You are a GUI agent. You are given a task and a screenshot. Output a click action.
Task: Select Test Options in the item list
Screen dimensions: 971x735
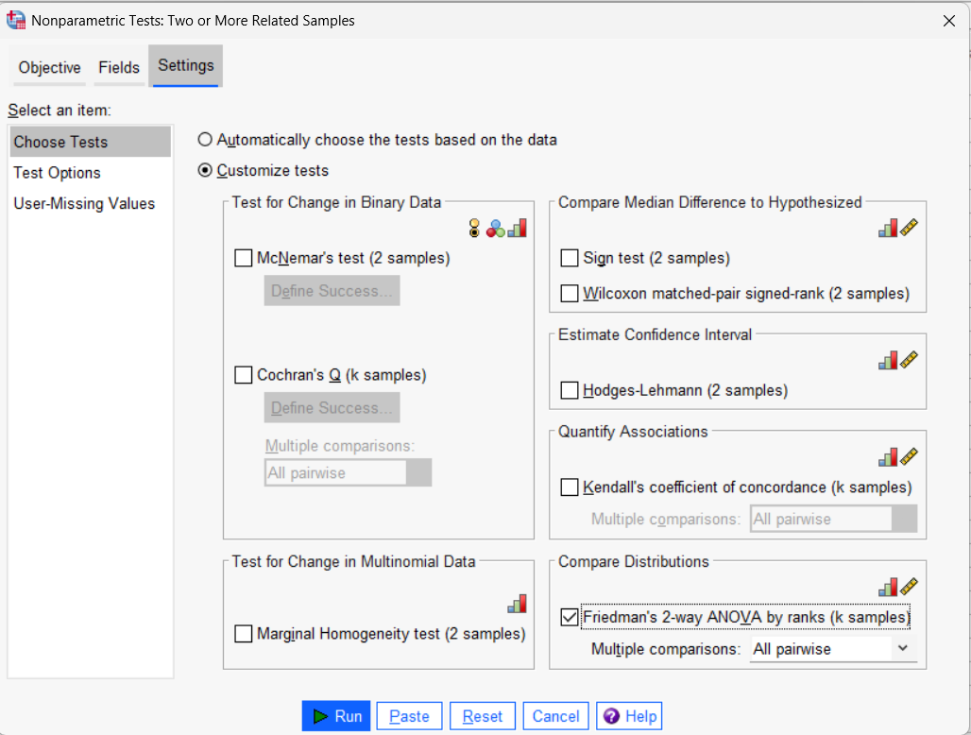pyautogui.click(x=59, y=173)
